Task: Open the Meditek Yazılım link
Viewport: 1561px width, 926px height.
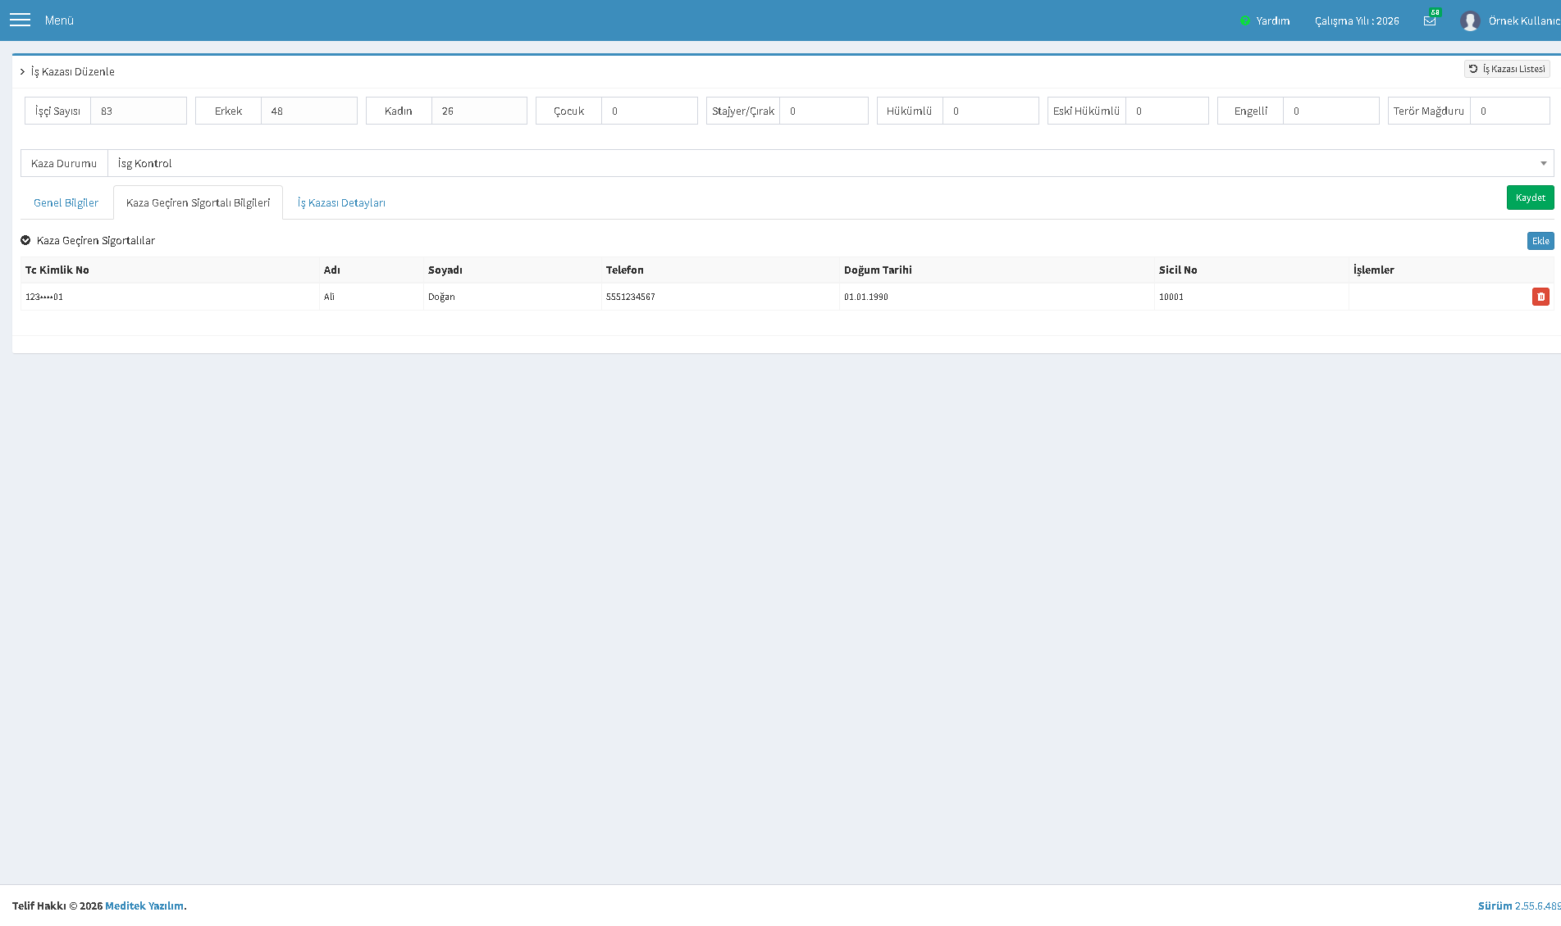Action: pos(144,906)
